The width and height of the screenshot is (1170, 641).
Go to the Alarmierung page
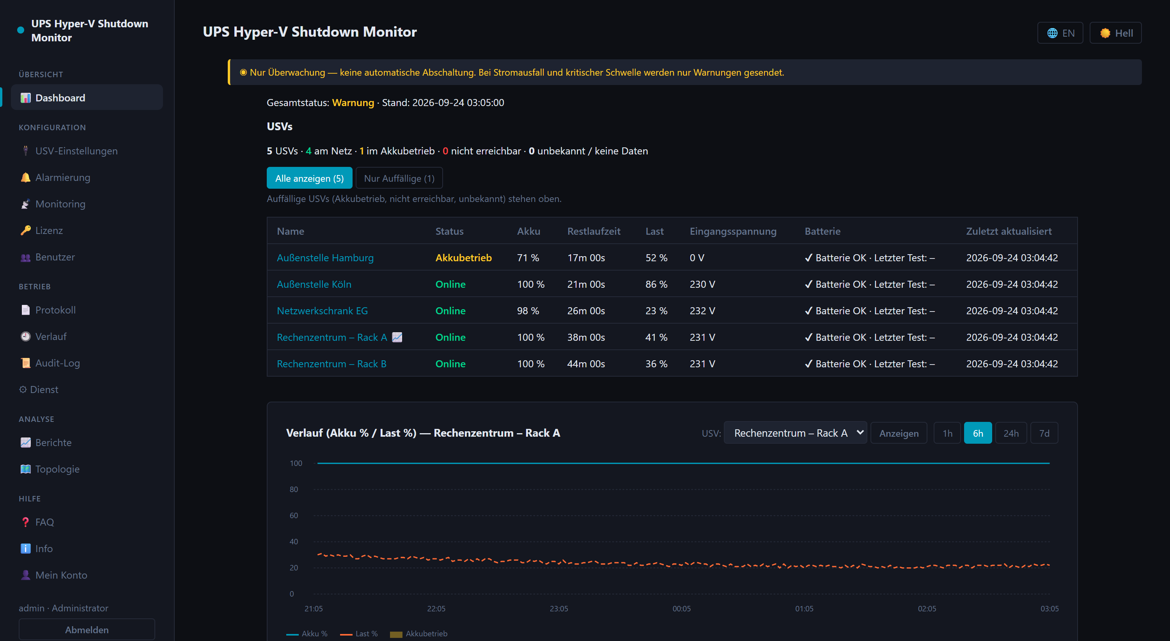coord(87,177)
